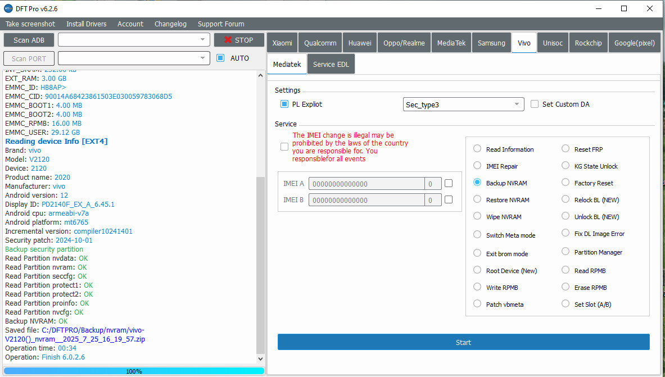The height and width of the screenshot is (377, 665).
Task: Open the Sec_type3 dropdown
Action: [x=464, y=105]
